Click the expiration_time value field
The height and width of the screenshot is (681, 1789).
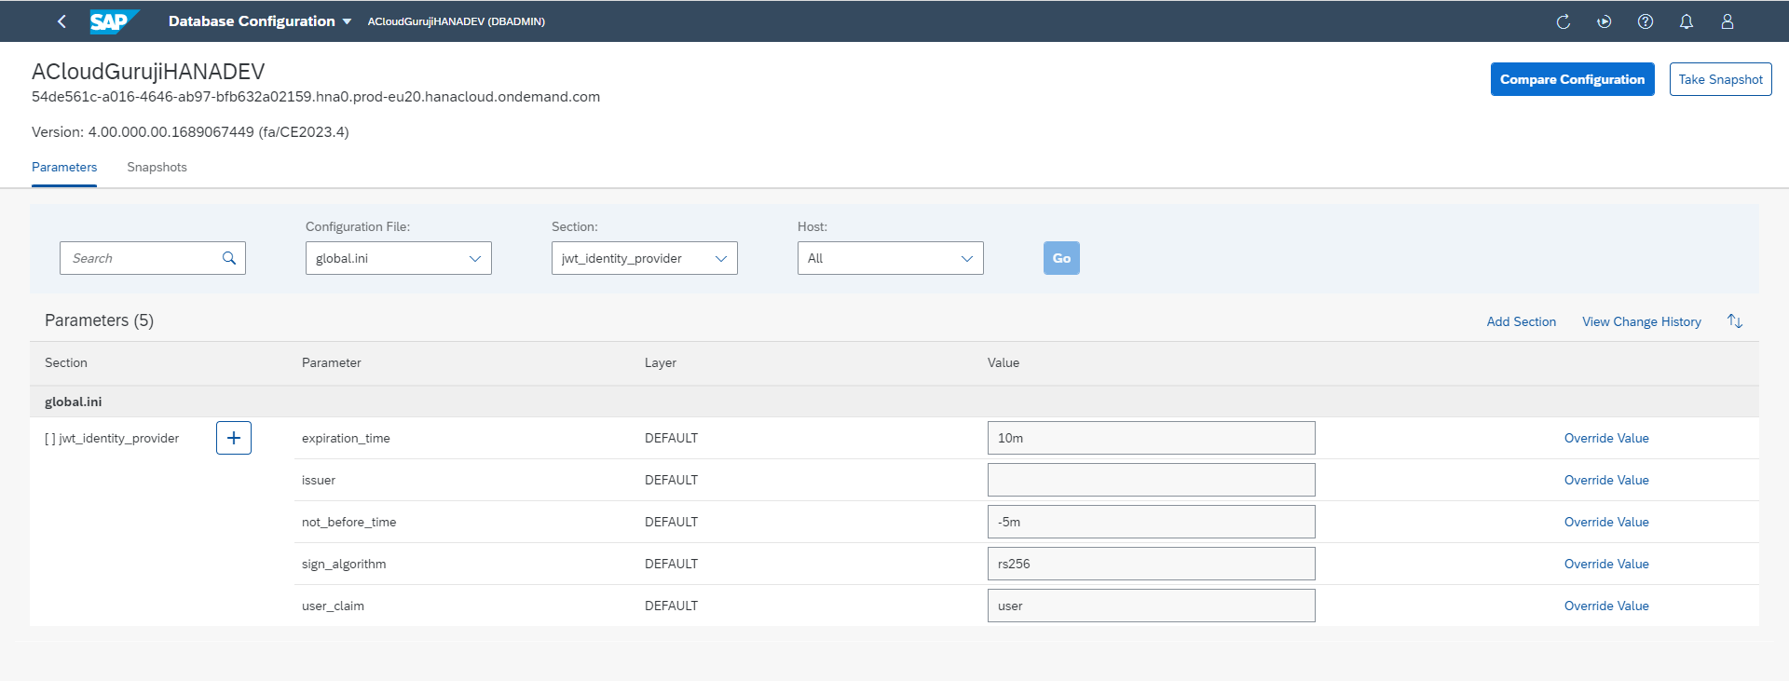1151,438
